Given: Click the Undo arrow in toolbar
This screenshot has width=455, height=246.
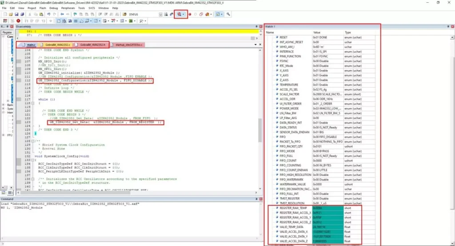Looking at the screenshot, I should (x=48, y=14).
